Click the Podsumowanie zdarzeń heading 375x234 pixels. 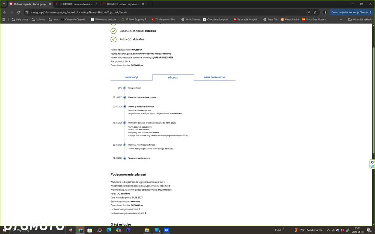coord(128,174)
